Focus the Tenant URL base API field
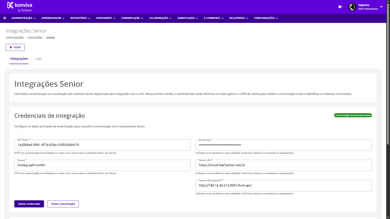This screenshot has width=390, height=219. pyautogui.click(x=284, y=186)
